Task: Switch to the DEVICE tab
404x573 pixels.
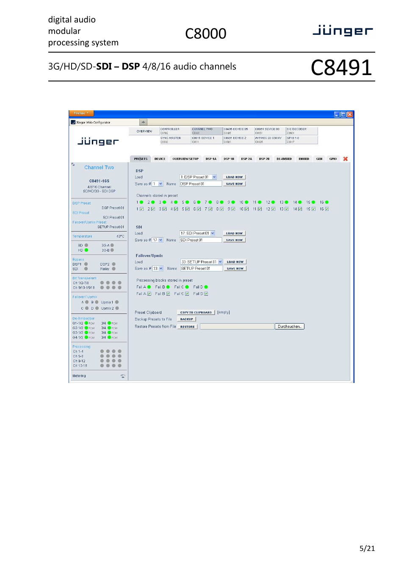Action: pyautogui.click(x=160, y=159)
